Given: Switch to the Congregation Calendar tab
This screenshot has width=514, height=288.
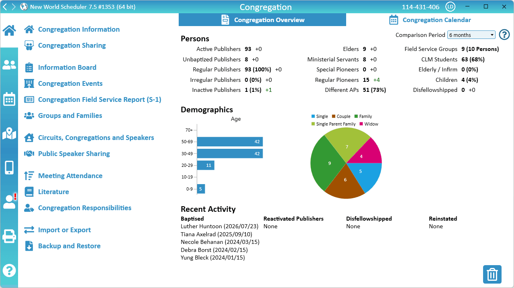Looking at the screenshot, I should [x=430, y=20].
